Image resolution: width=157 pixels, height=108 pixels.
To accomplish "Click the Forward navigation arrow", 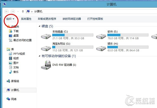I will click(x=13, y=11).
